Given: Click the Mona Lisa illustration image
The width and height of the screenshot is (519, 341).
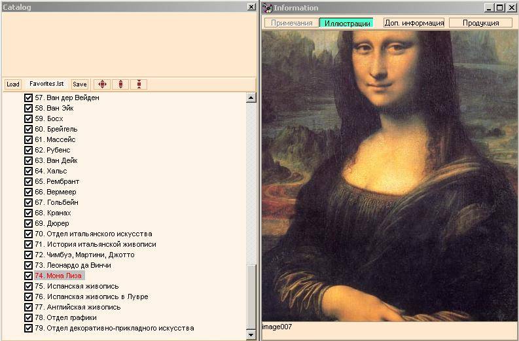Looking at the screenshot, I should pyautogui.click(x=390, y=176).
